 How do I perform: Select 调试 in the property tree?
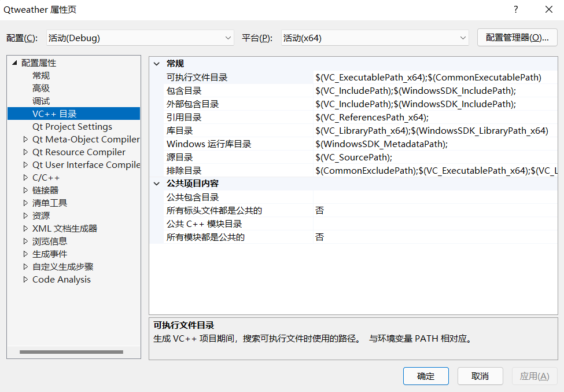[x=41, y=101]
